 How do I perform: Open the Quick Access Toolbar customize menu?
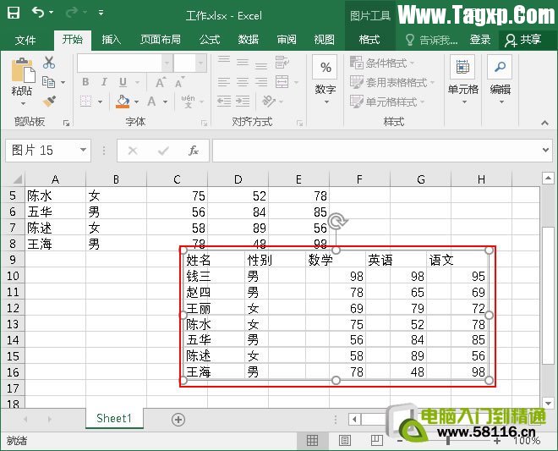click(101, 14)
